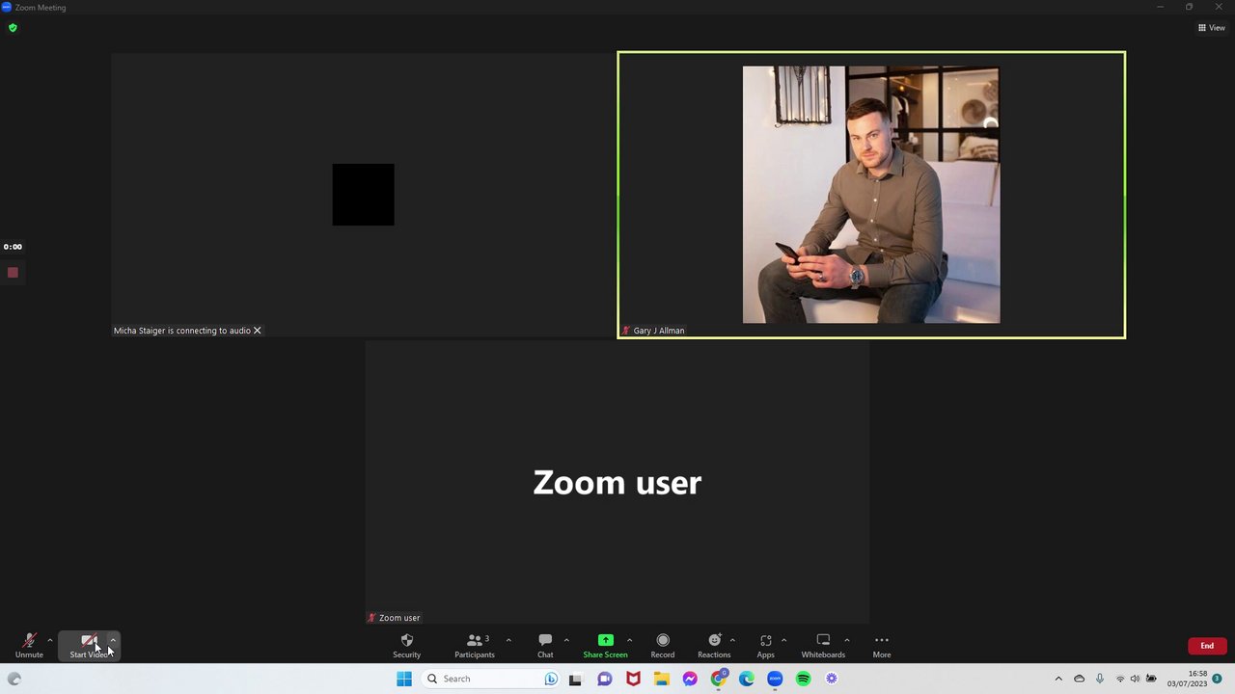Image resolution: width=1235 pixels, height=694 pixels.
Task: Open Messenger from the taskbar
Action: click(x=690, y=679)
